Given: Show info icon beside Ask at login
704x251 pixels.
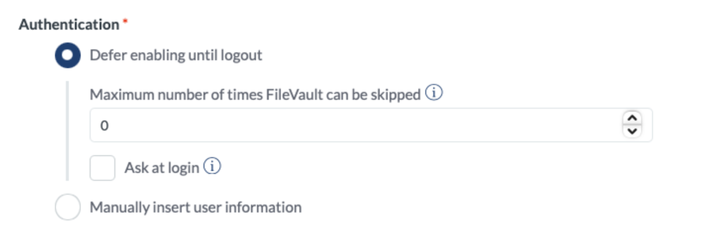Looking at the screenshot, I should (212, 167).
